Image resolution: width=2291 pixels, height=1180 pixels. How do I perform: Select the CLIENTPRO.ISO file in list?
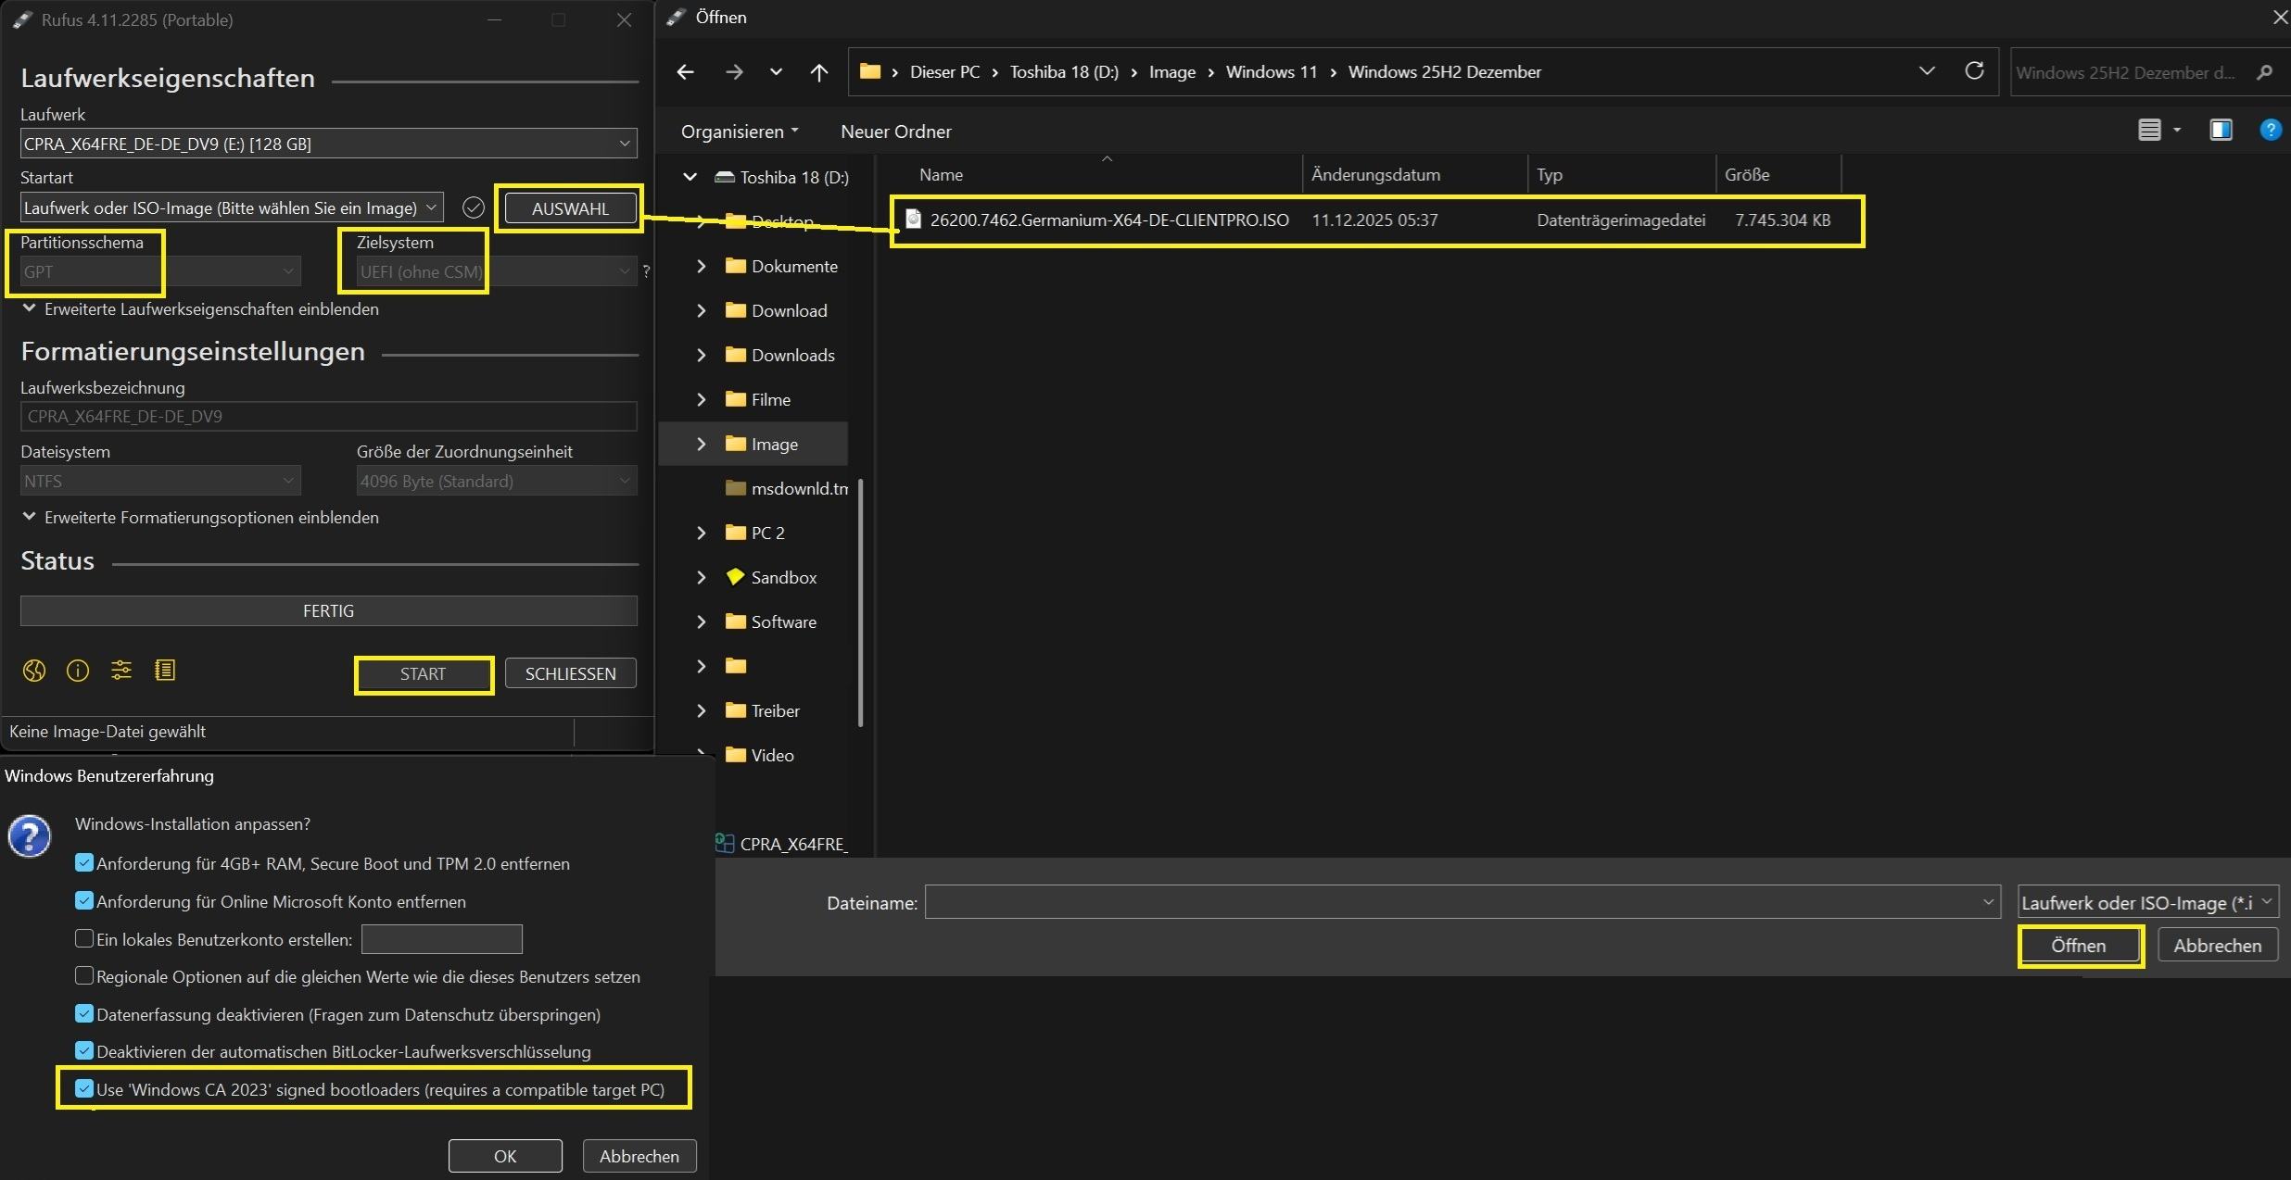(1108, 220)
